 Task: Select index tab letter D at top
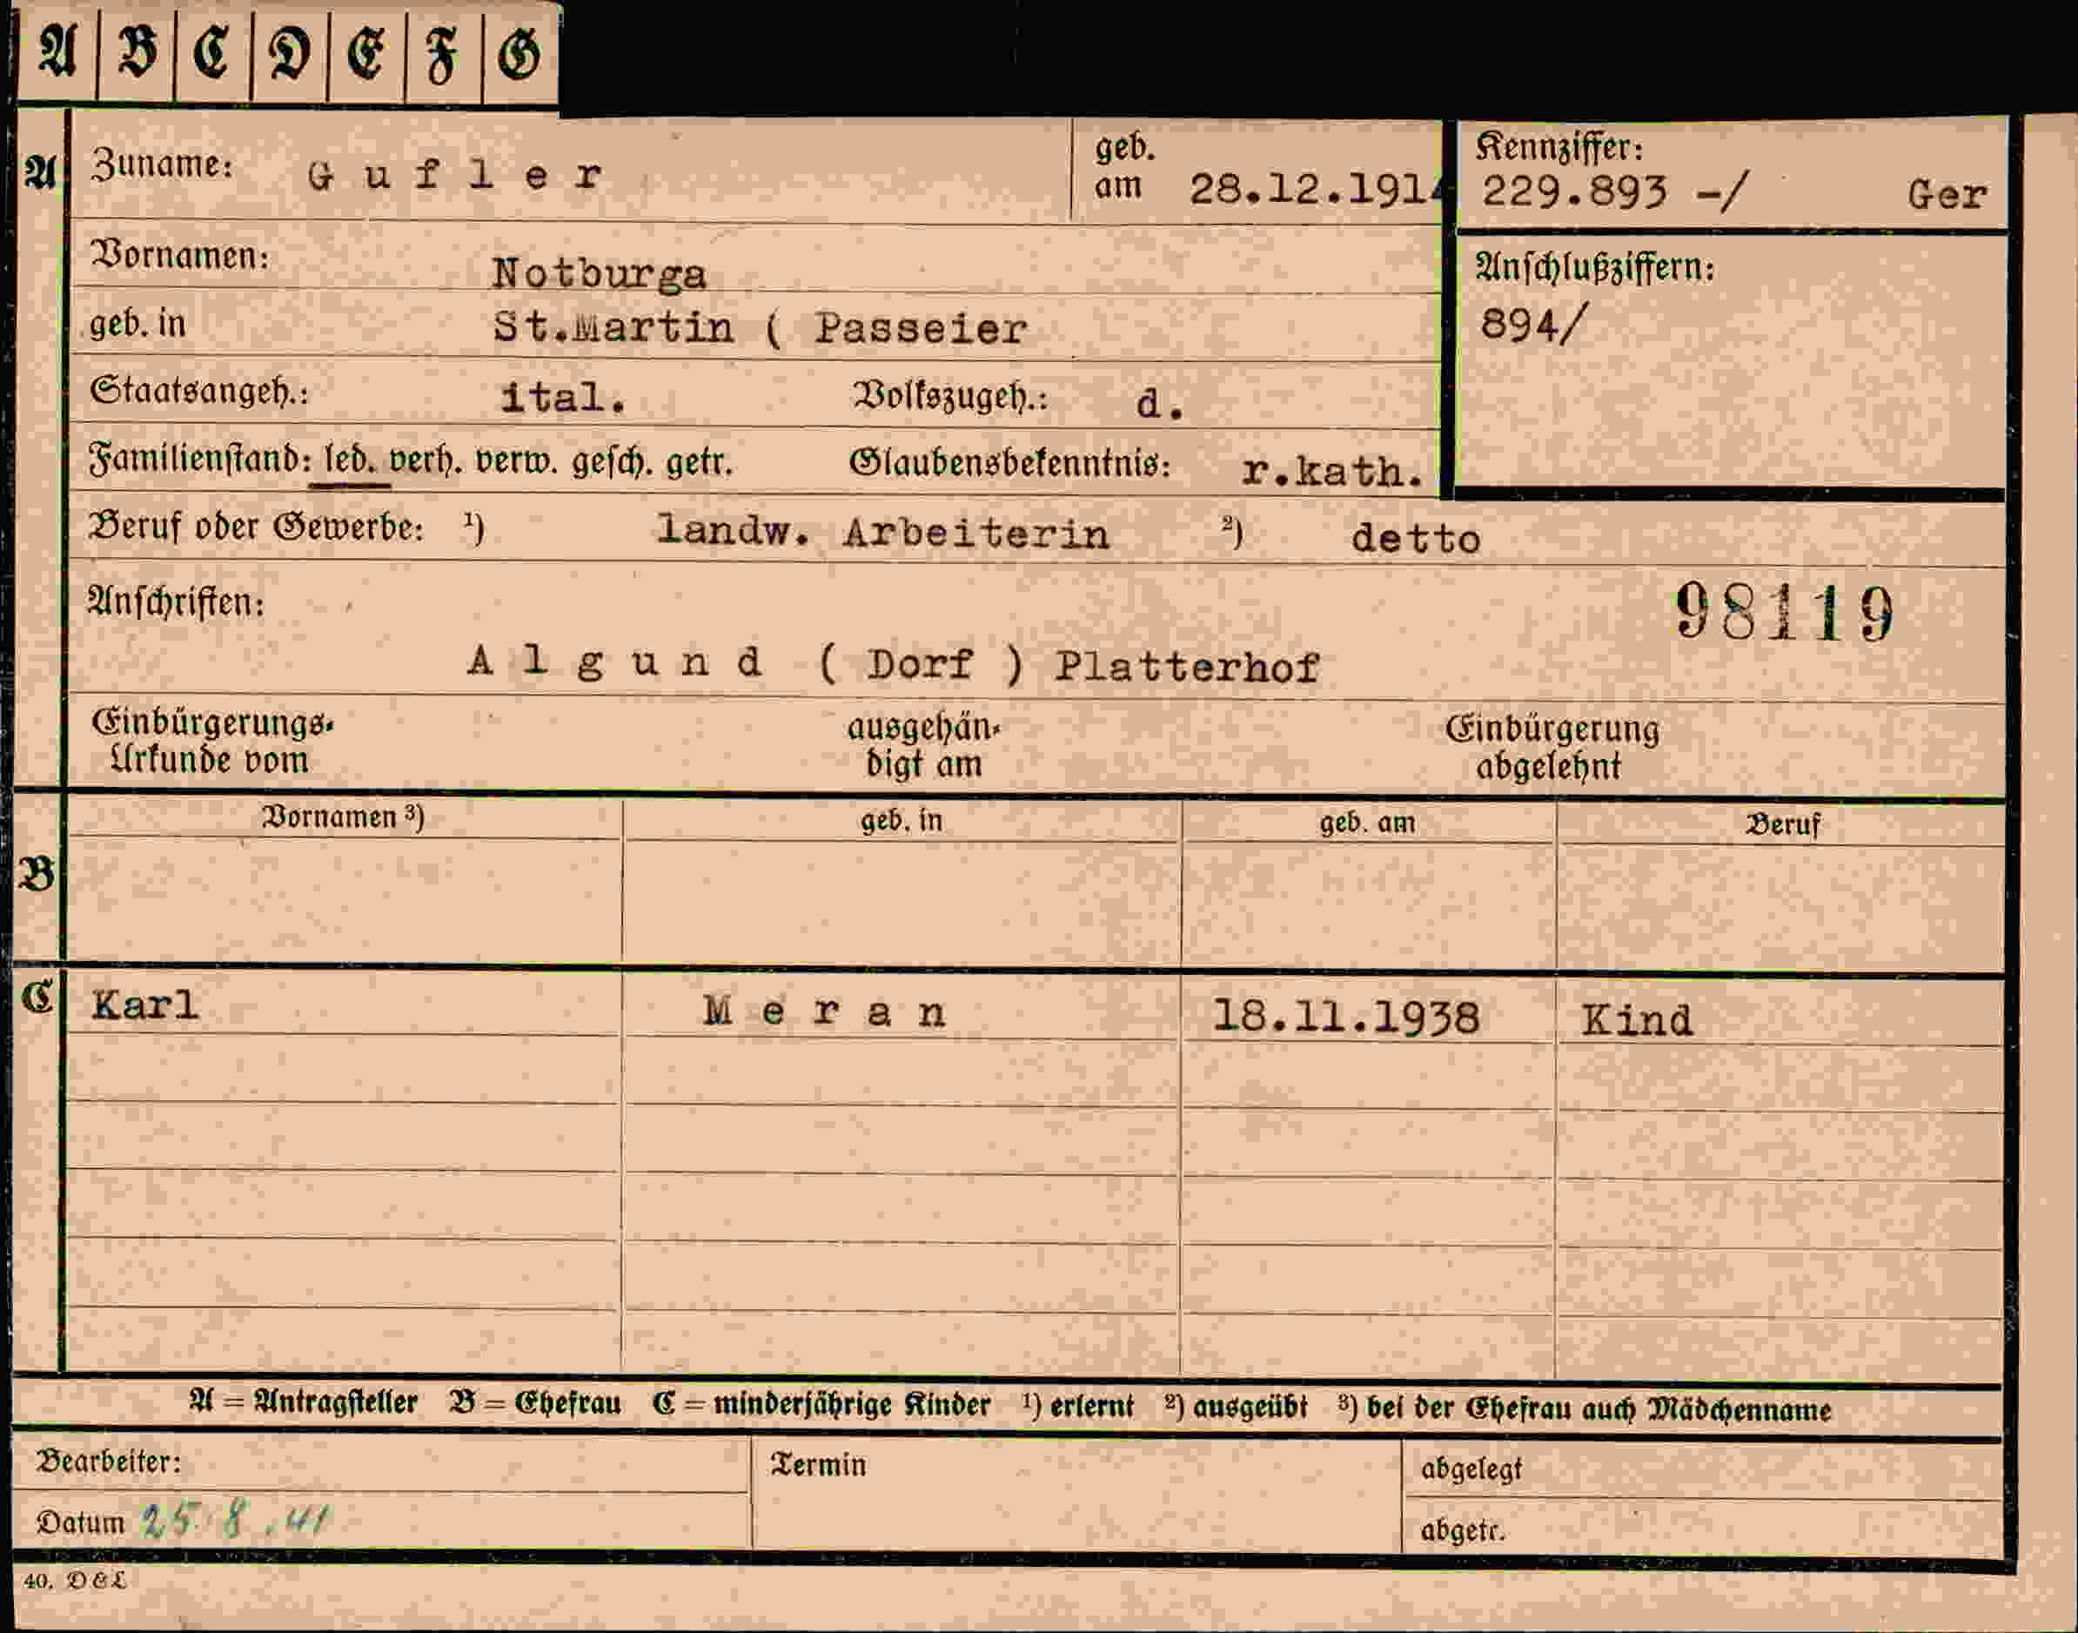290,52
